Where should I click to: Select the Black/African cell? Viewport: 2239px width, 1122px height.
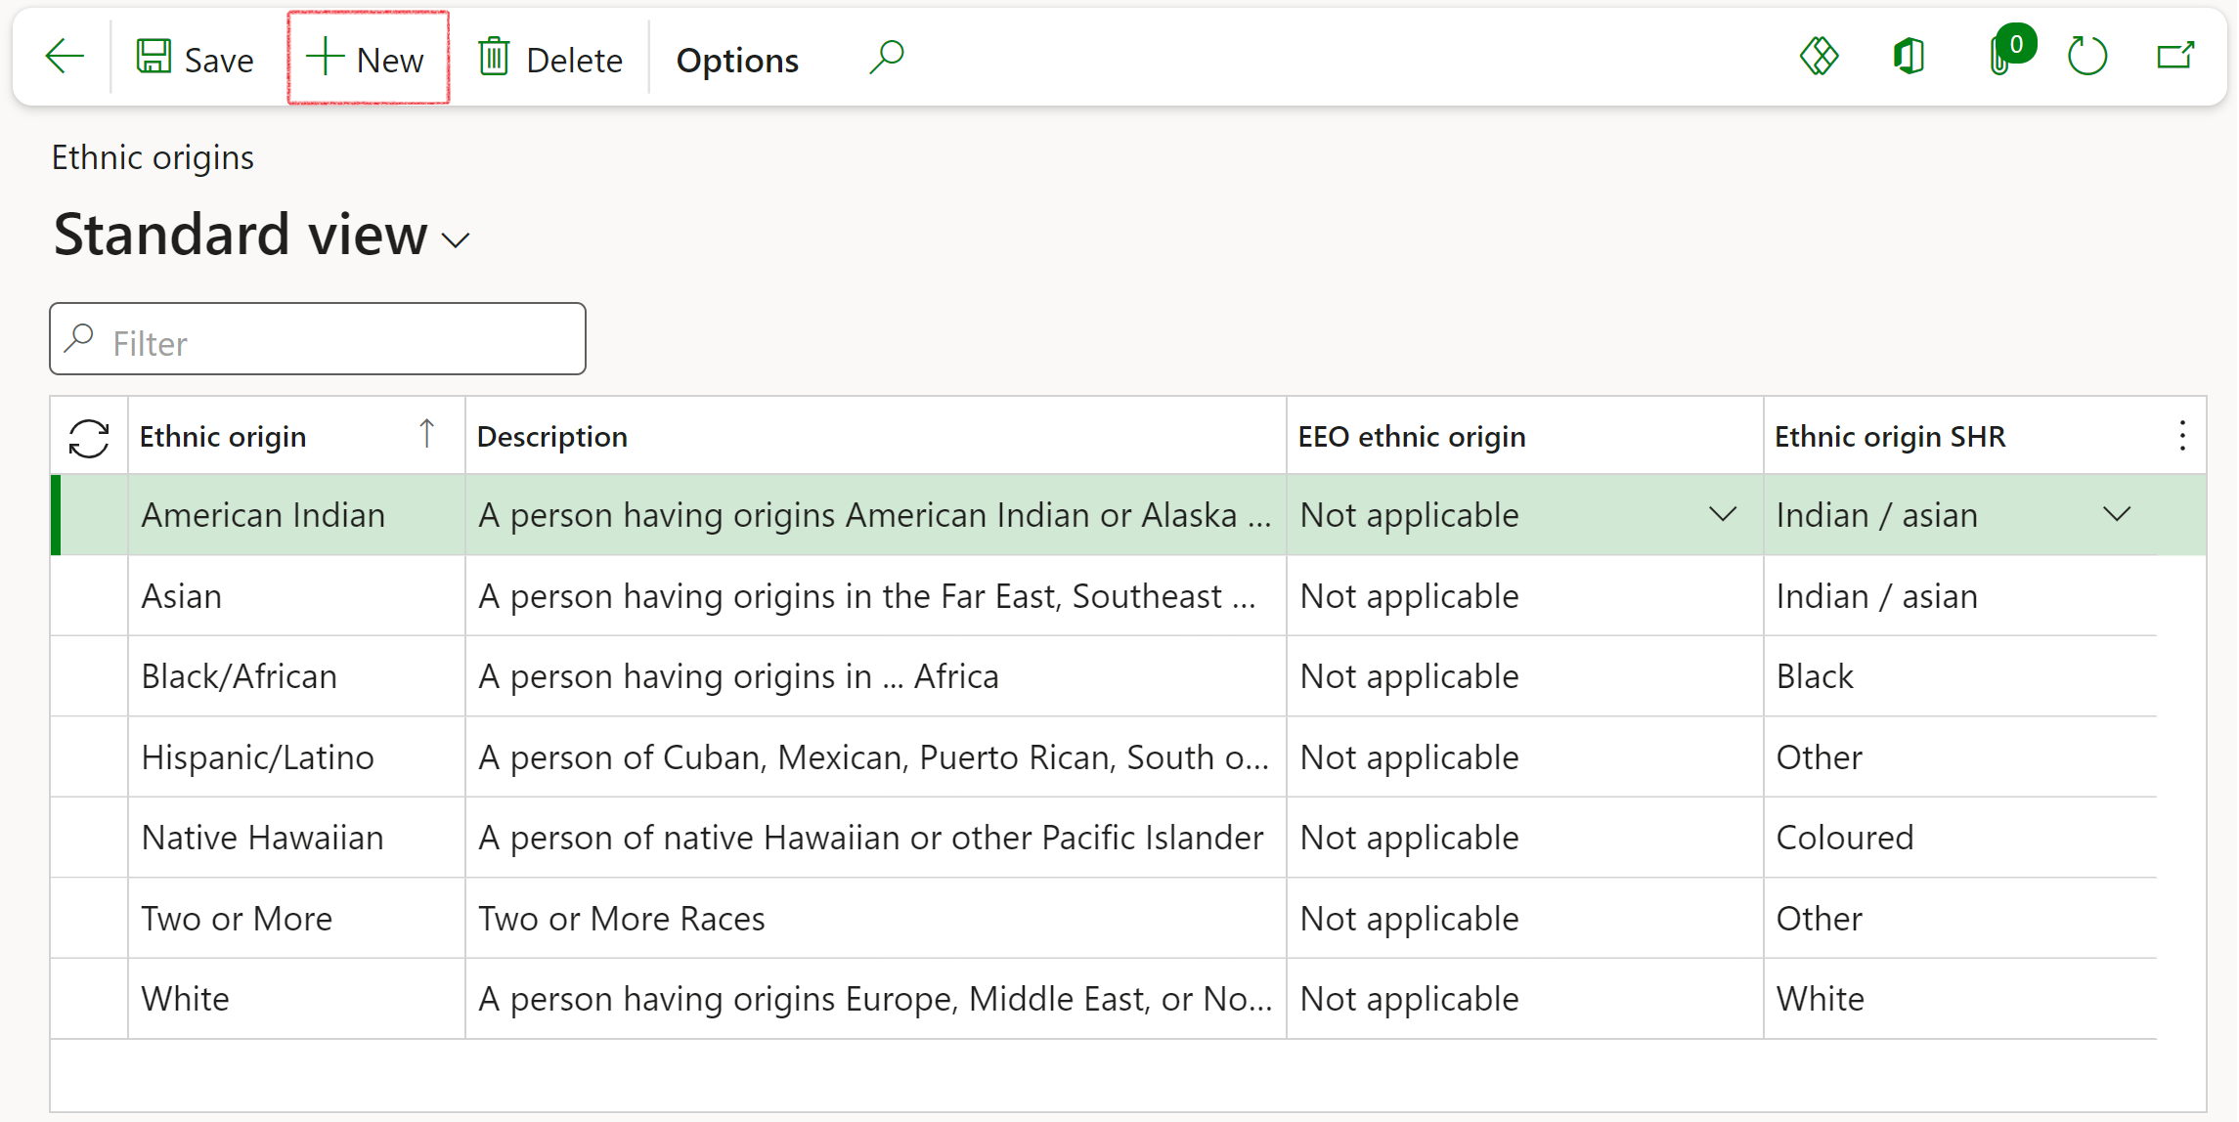296,676
